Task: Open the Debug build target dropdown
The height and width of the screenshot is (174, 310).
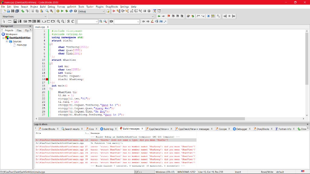Action: coord(104,11)
